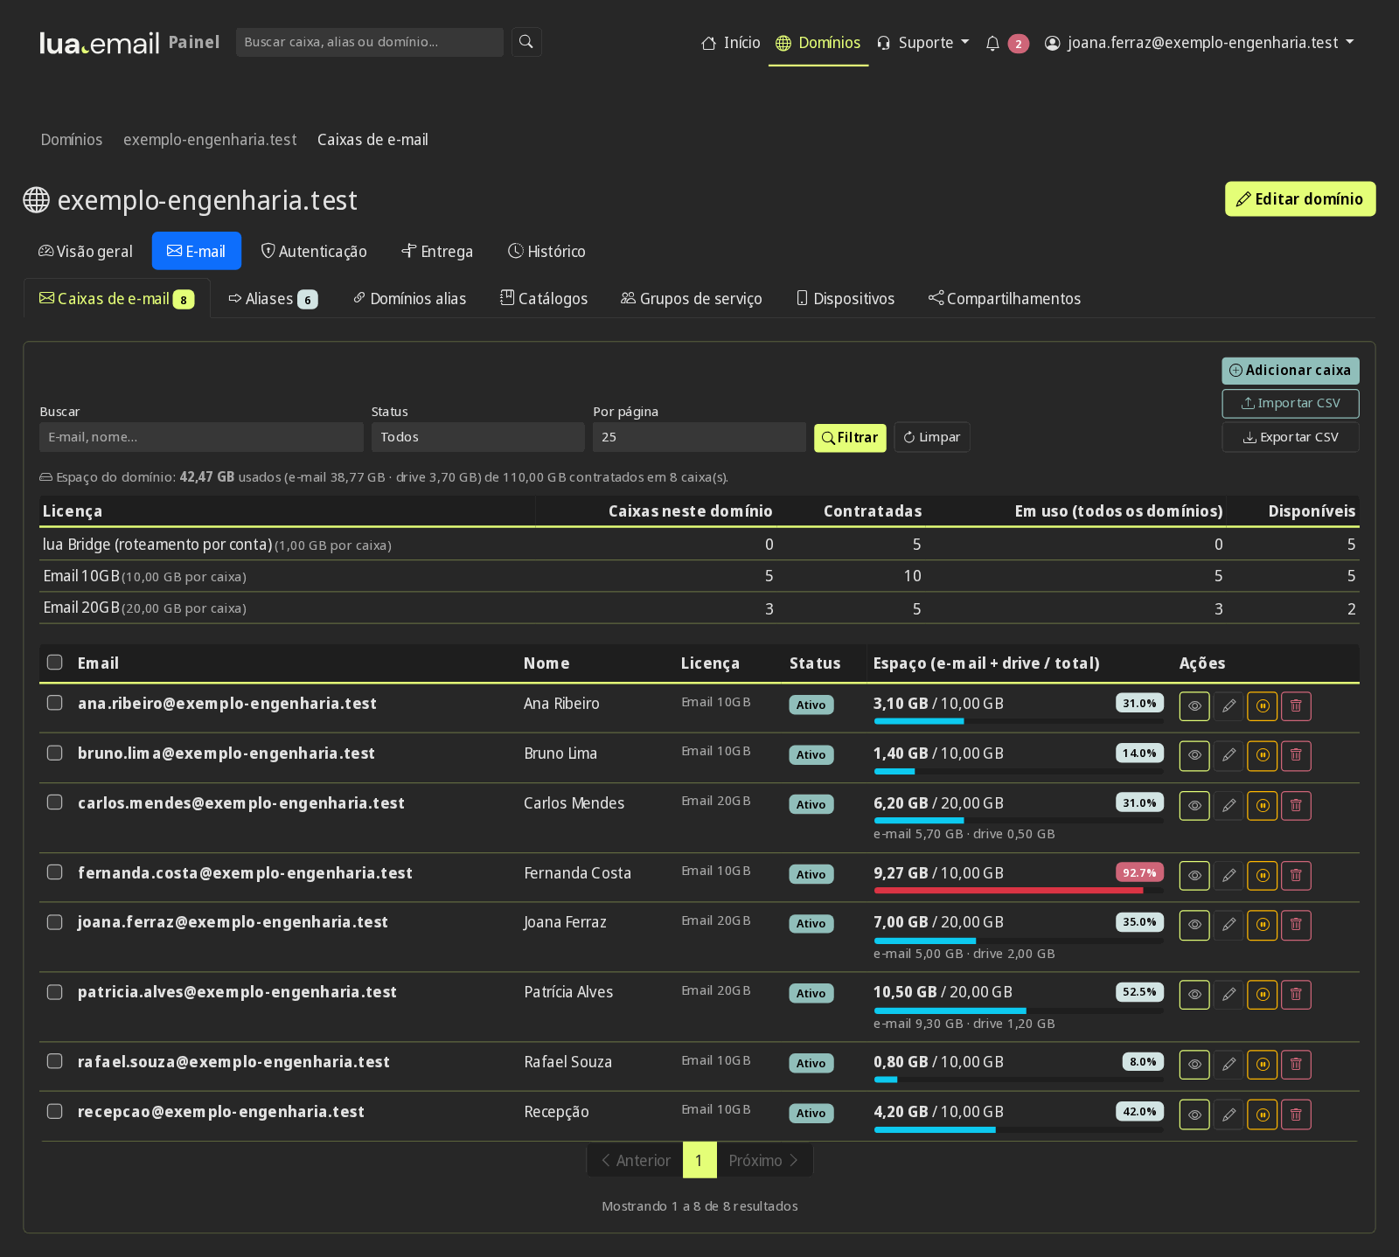View ana.ribeiro mailbox with eye icon
The width and height of the screenshot is (1399, 1257).
click(x=1194, y=705)
